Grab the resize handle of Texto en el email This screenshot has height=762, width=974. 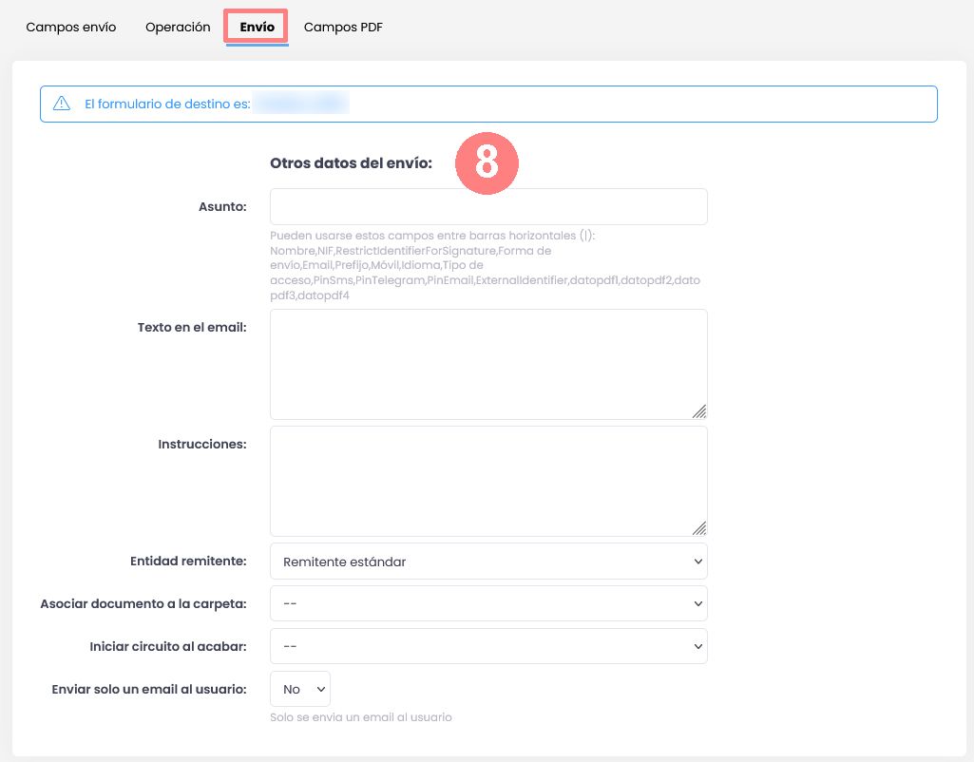699,411
